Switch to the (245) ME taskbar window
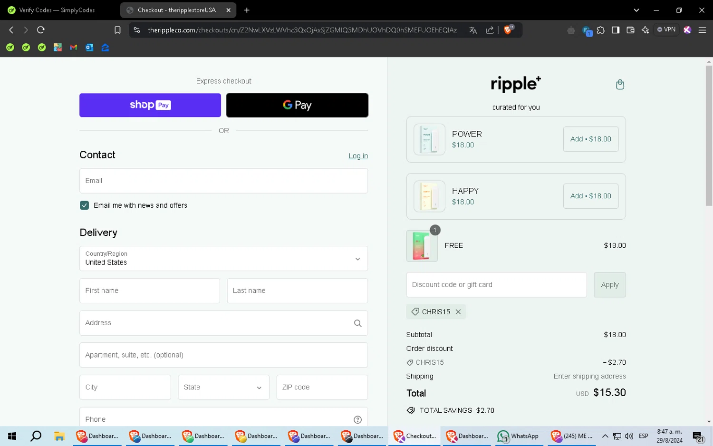The height and width of the screenshot is (446, 713). pos(572,436)
